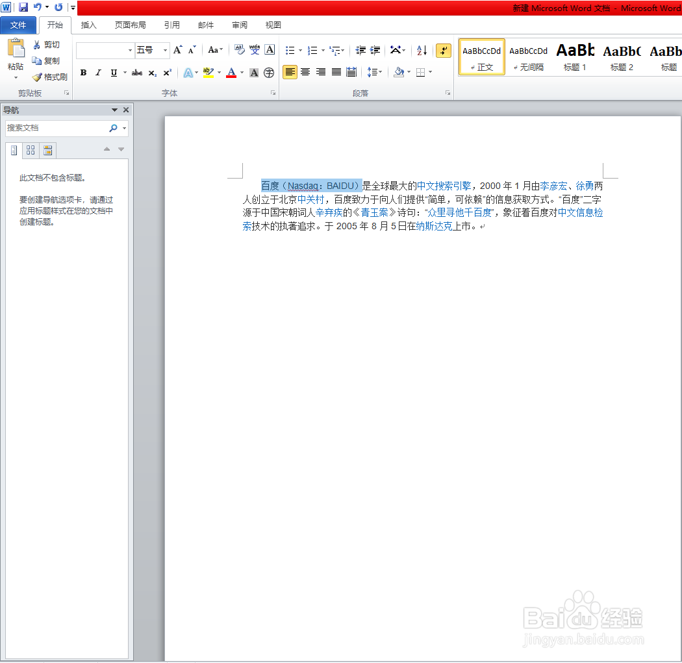Switch to the 引用 tab
The width and height of the screenshot is (682, 663).
coord(172,25)
